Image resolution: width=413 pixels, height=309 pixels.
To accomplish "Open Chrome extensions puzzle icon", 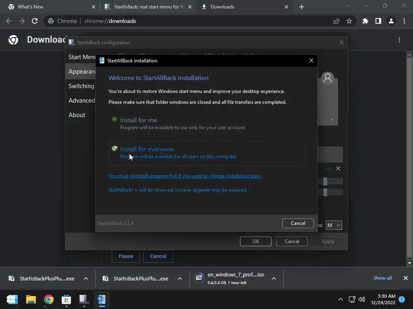I will point(365,21).
